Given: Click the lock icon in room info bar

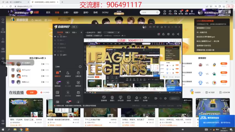Looking at the screenshot, I should tap(163, 34).
